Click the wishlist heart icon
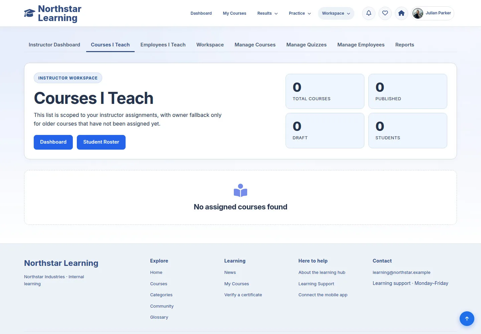 [385, 13]
